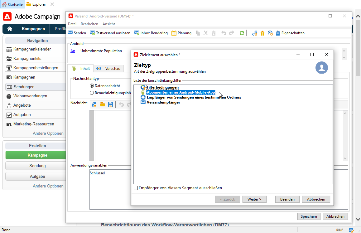Click Andere Optionen under Navigation

(48, 133)
